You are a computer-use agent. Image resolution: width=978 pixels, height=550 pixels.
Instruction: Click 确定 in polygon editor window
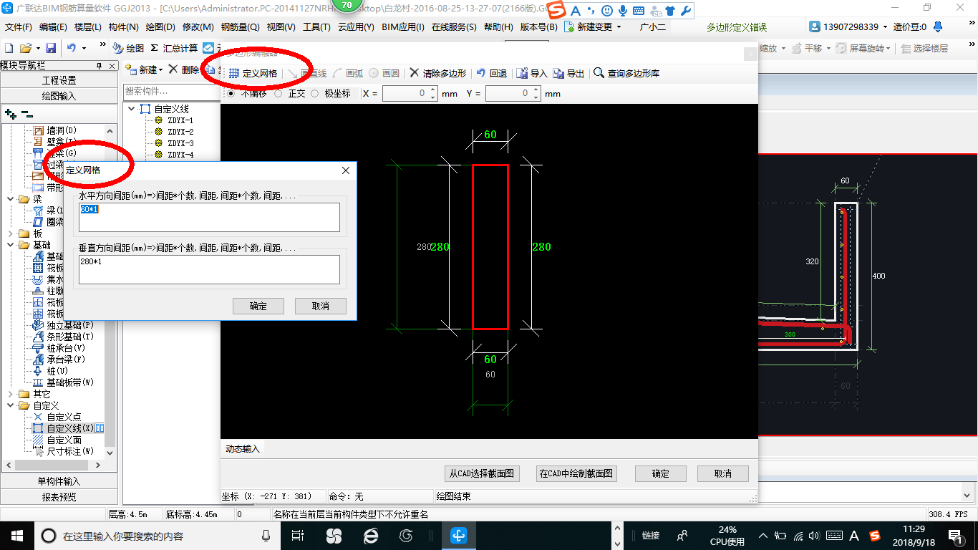[660, 473]
